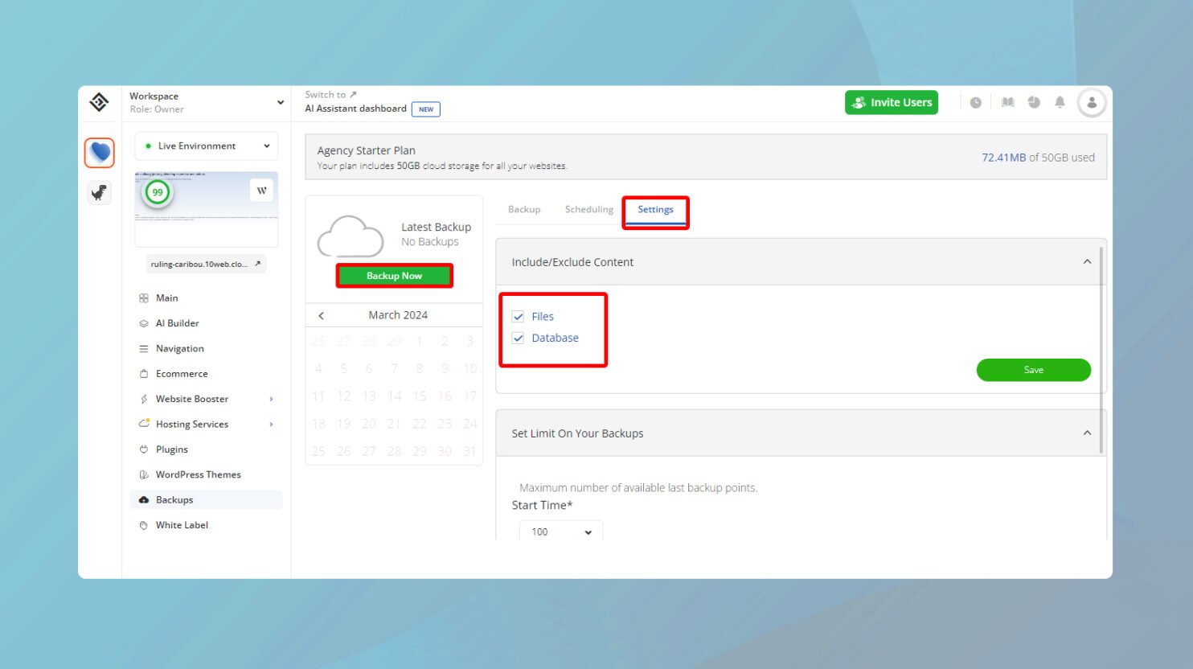This screenshot has height=669, width=1193.
Task: Switch to the Scheduling tab
Action: tap(588, 210)
